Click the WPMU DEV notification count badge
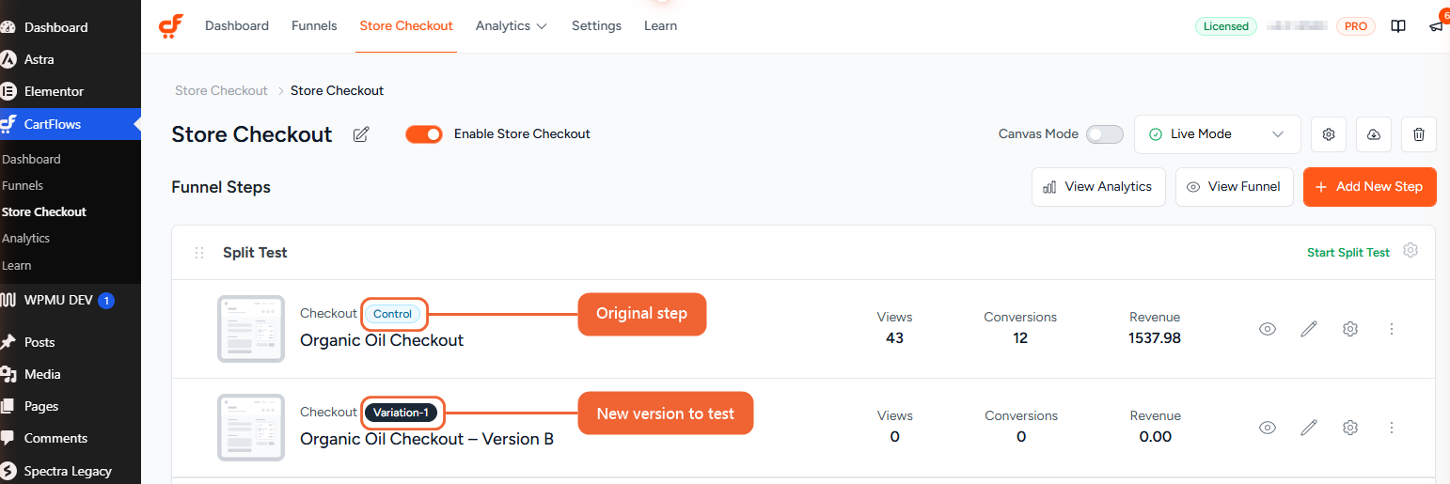This screenshot has width=1450, height=484. tap(106, 301)
